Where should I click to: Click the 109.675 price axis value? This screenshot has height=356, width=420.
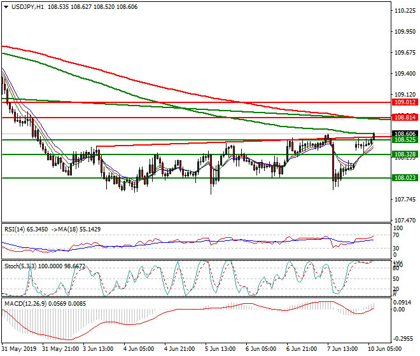click(x=405, y=53)
